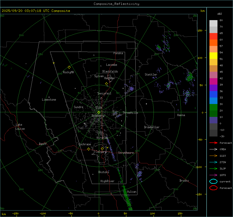
Task: Click the radar center marker at Didsbury
Action: coord(99,112)
